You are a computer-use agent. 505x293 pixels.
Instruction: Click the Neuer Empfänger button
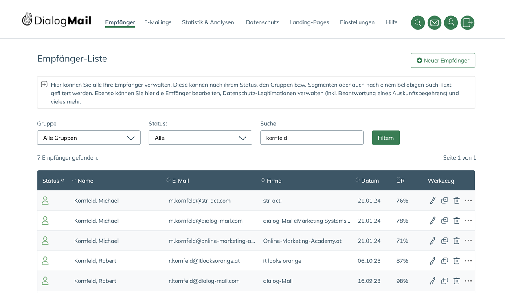coord(443,60)
